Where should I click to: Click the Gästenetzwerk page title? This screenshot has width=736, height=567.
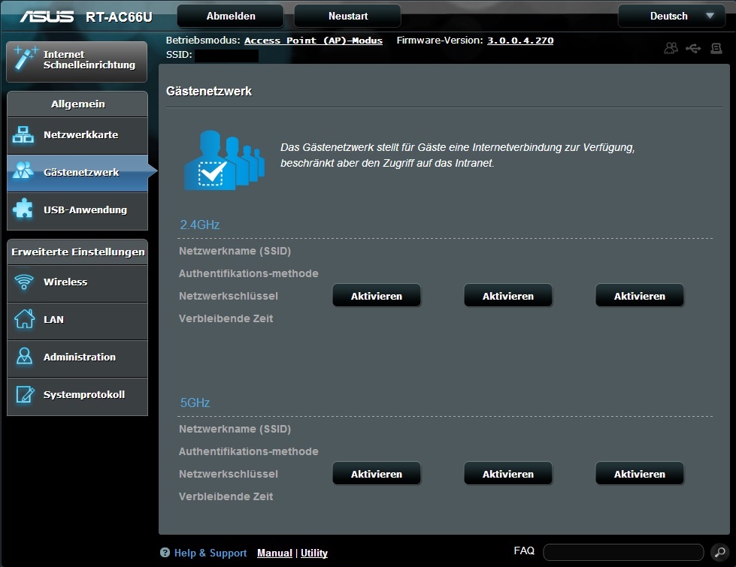209,91
